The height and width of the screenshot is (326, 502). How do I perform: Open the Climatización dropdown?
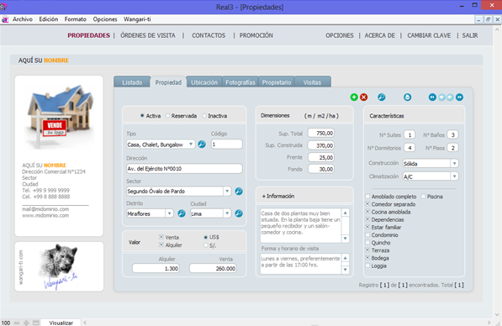pyautogui.click(x=454, y=176)
